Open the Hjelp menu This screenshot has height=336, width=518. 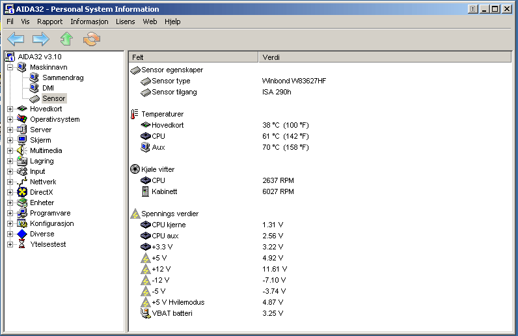(x=172, y=21)
